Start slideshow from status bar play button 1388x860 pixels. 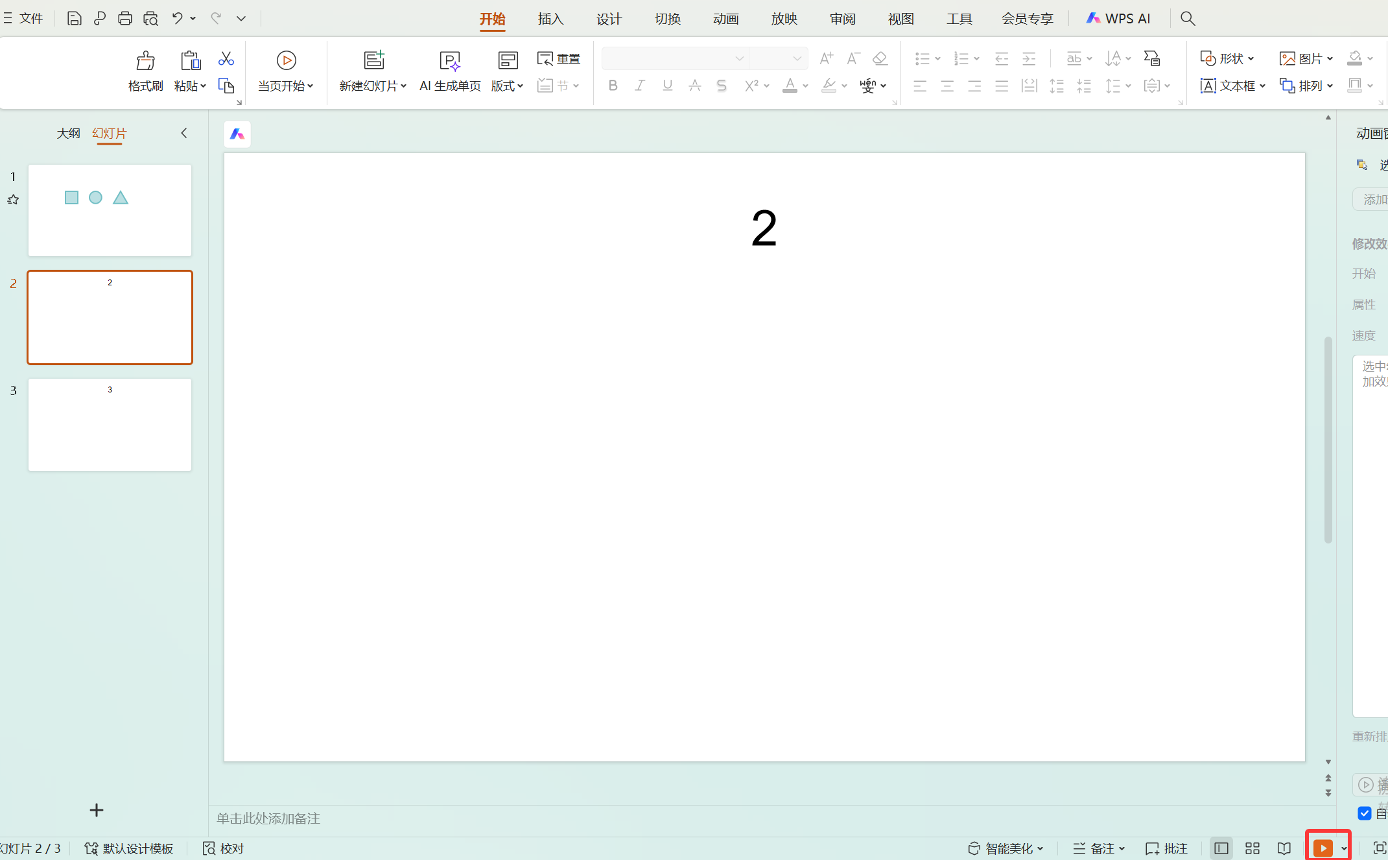[1322, 848]
